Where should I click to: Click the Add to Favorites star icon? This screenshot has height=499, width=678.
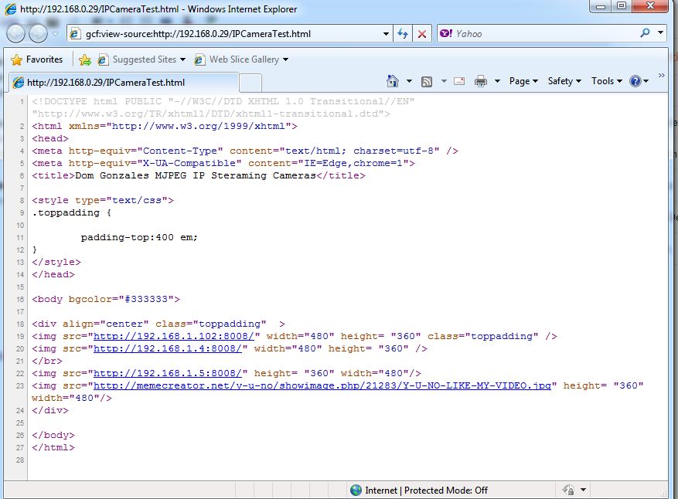85,59
